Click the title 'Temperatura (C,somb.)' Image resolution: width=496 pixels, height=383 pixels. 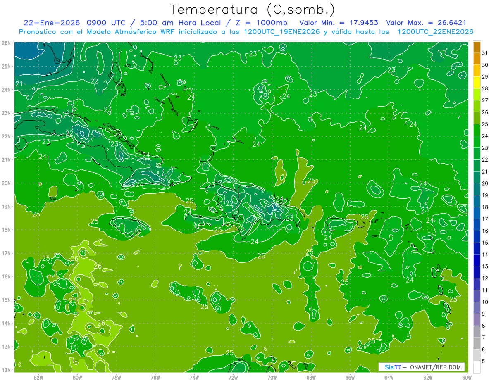252,10
